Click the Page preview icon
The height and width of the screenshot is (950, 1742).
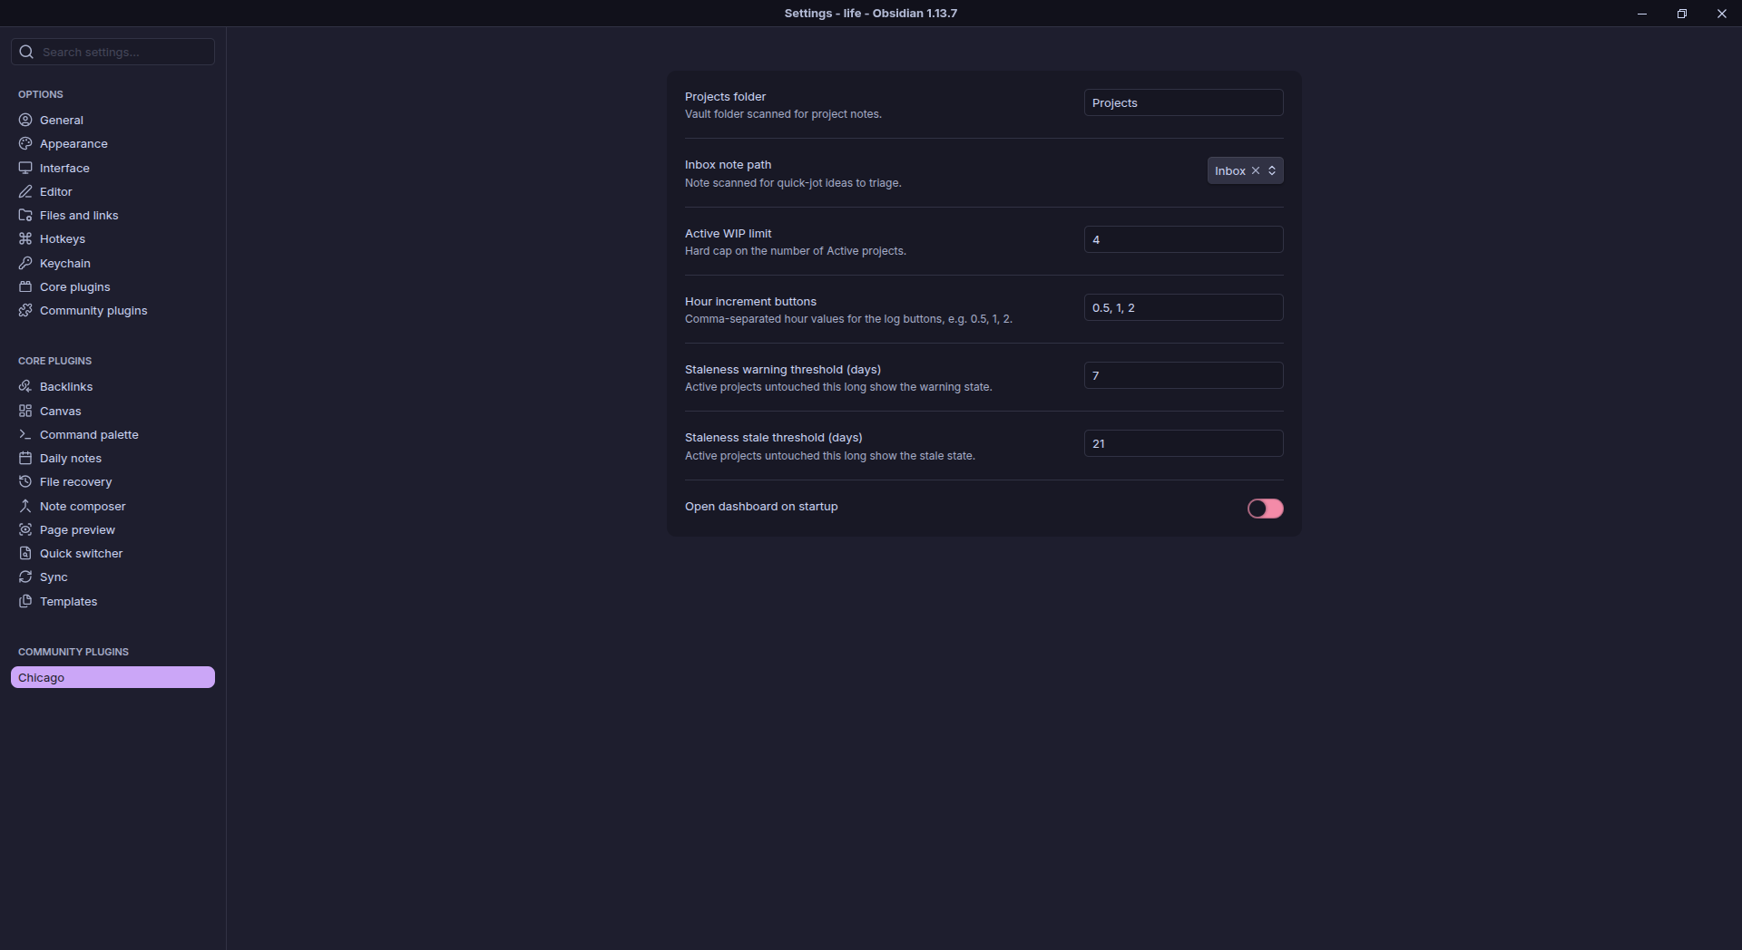[25, 529]
